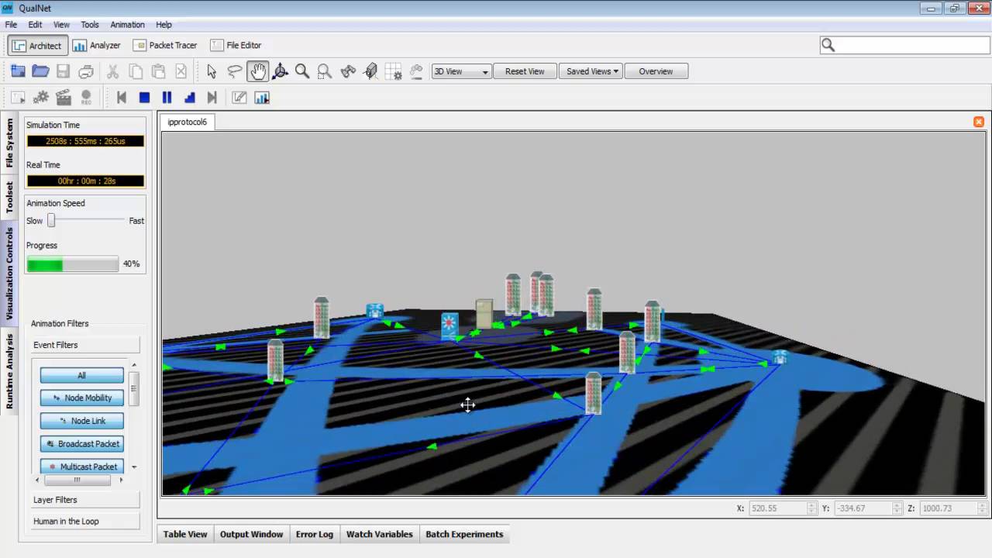Open the Table View panel
This screenshot has height=558, width=992.
point(185,534)
